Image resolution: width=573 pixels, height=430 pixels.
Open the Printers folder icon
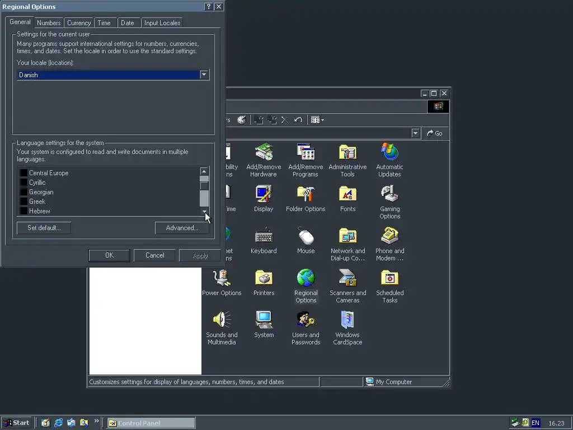264,283
